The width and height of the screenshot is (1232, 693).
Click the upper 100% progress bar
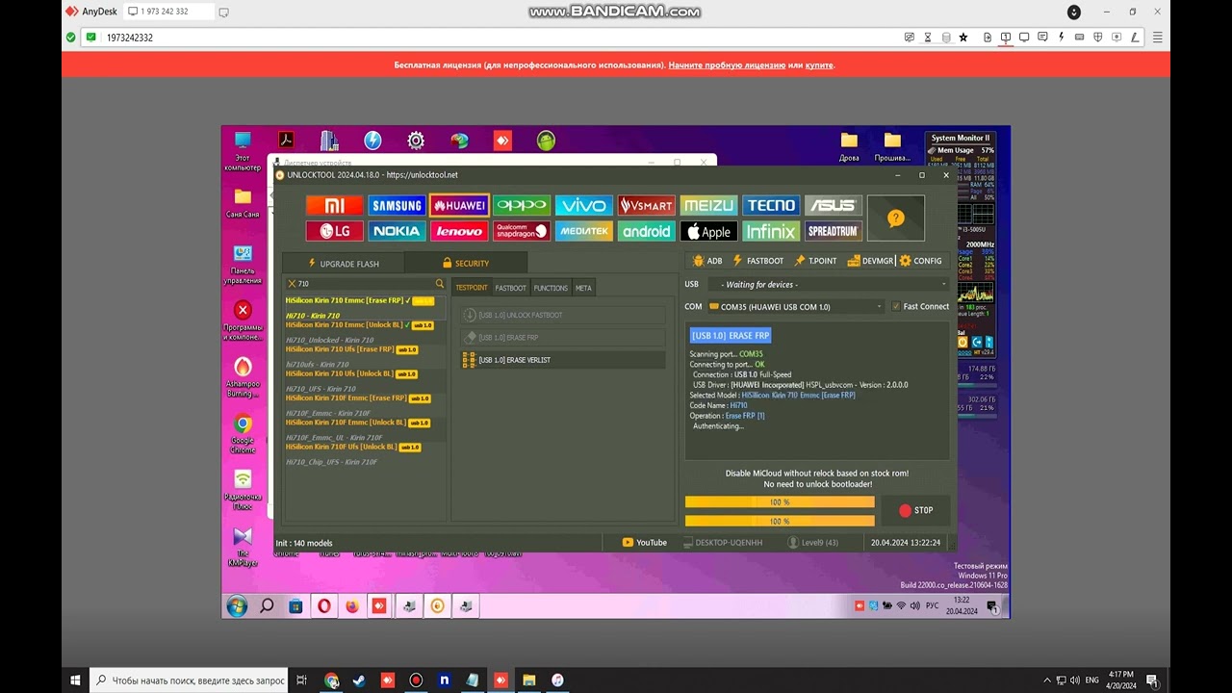(x=780, y=501)
